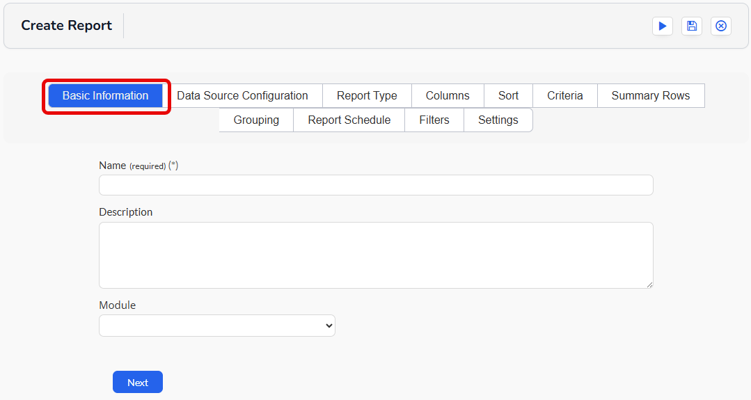Image resolution: width=751 pixels, height=400 pixels.
Task: Switch to the Criteria tab
Action: point(564,96)
